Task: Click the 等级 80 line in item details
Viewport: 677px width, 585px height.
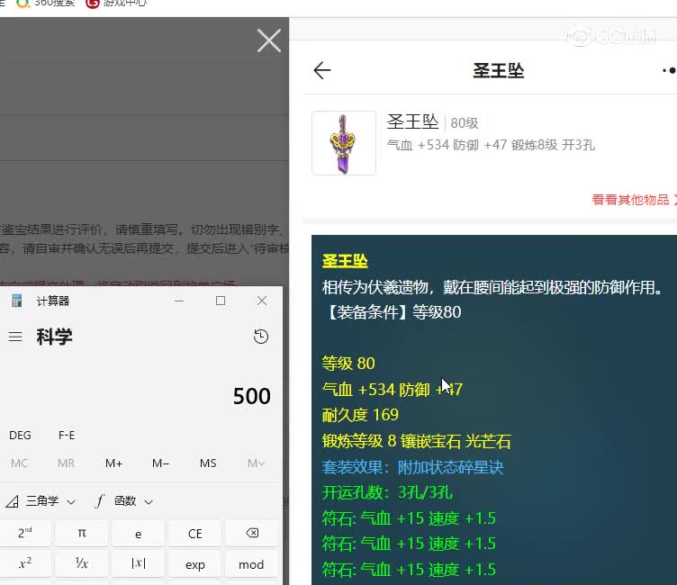Action: click(348, 364)
